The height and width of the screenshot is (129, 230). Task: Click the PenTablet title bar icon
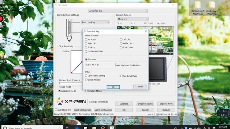click(55, 5)
